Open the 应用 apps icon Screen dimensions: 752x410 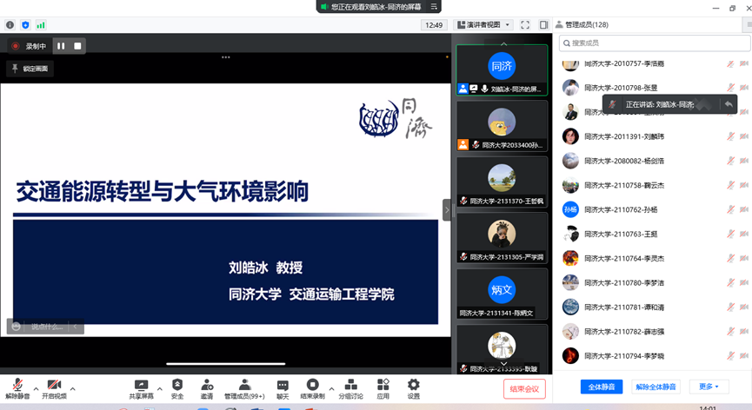(x=383, y=386)
